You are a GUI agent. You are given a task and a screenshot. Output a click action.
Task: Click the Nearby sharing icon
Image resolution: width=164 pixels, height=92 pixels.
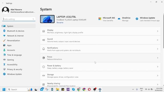[x=44, y=84]
